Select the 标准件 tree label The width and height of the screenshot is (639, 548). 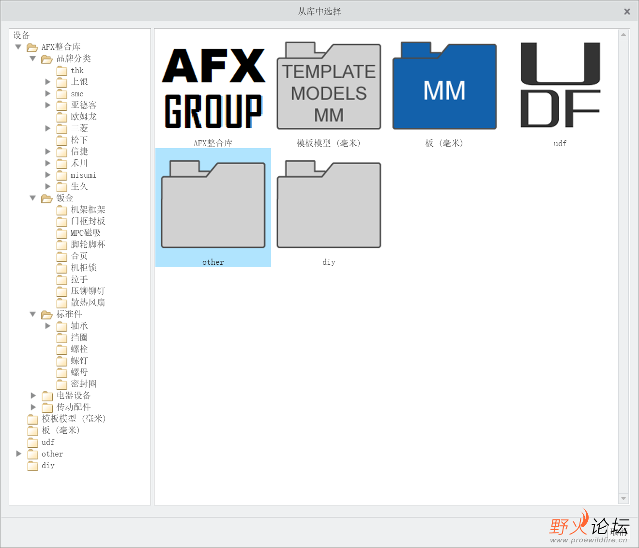[69, 314]
